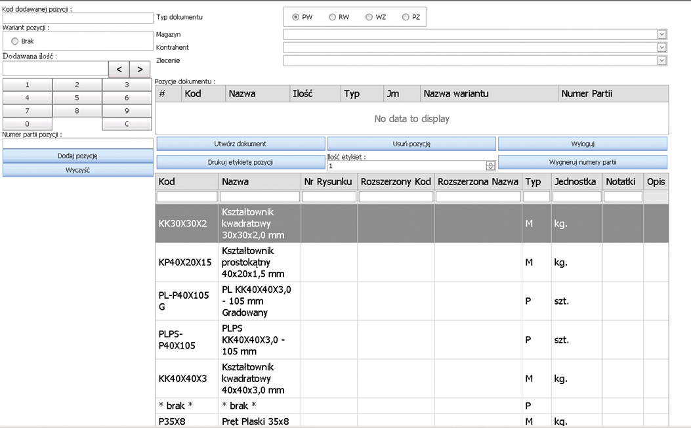Click Ilość document column header
Image resolution: width=691 pixels, height=428 pixels.
pos(315,94)
